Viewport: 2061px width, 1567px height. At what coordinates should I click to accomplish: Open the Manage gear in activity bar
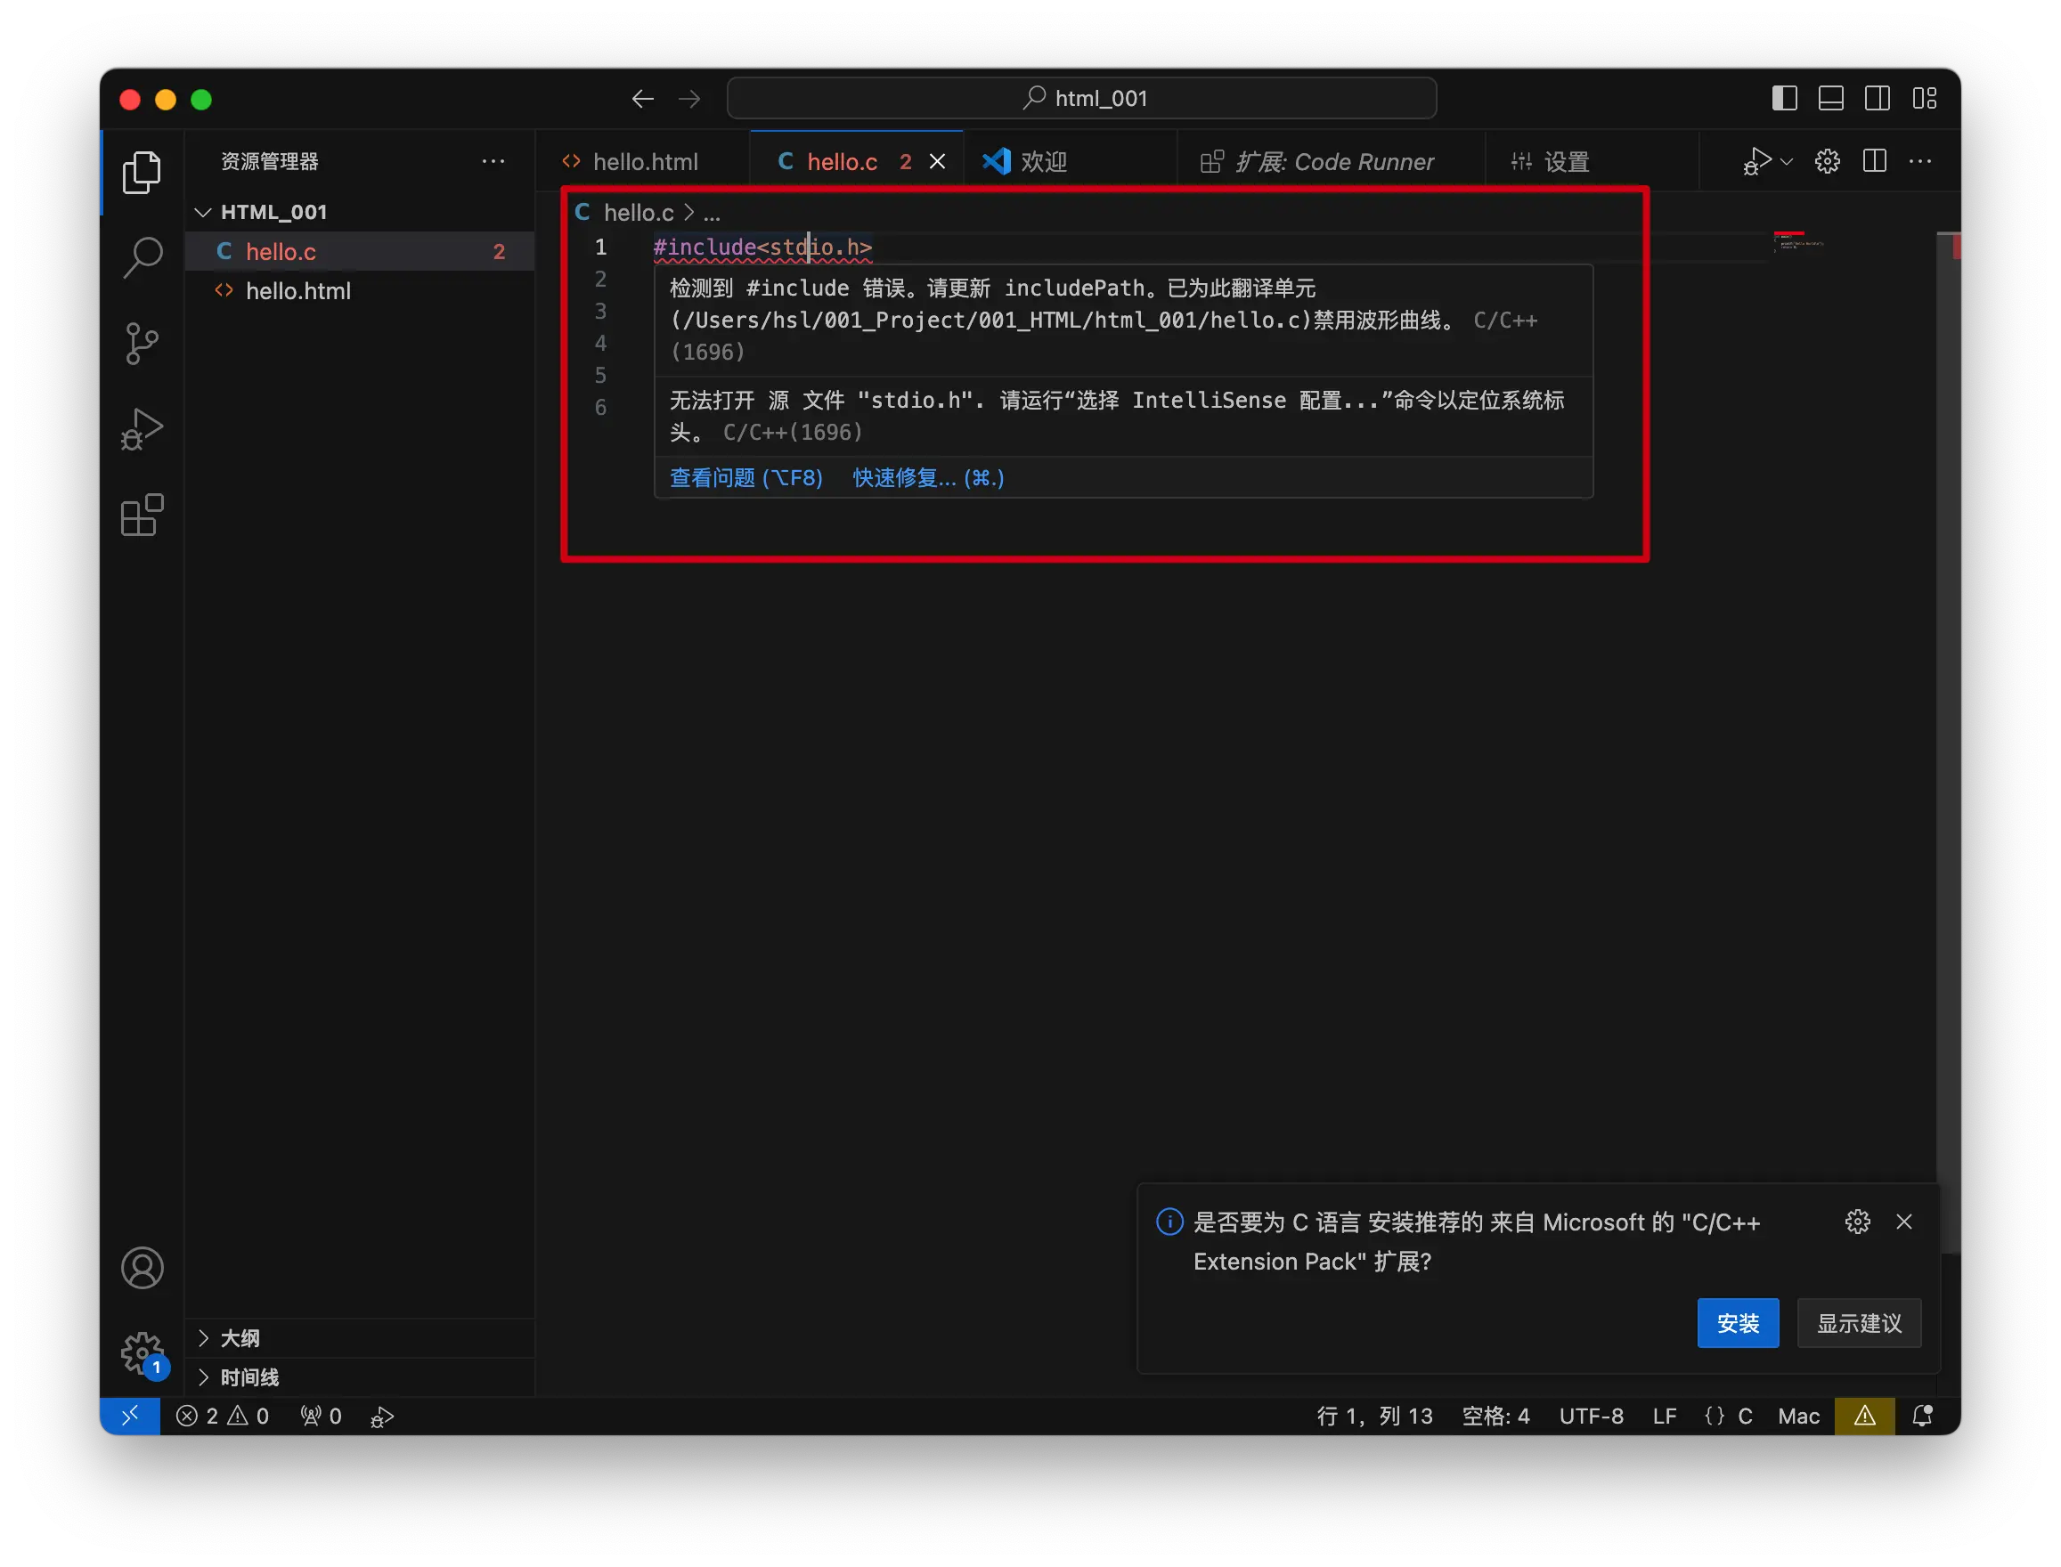142,1353
